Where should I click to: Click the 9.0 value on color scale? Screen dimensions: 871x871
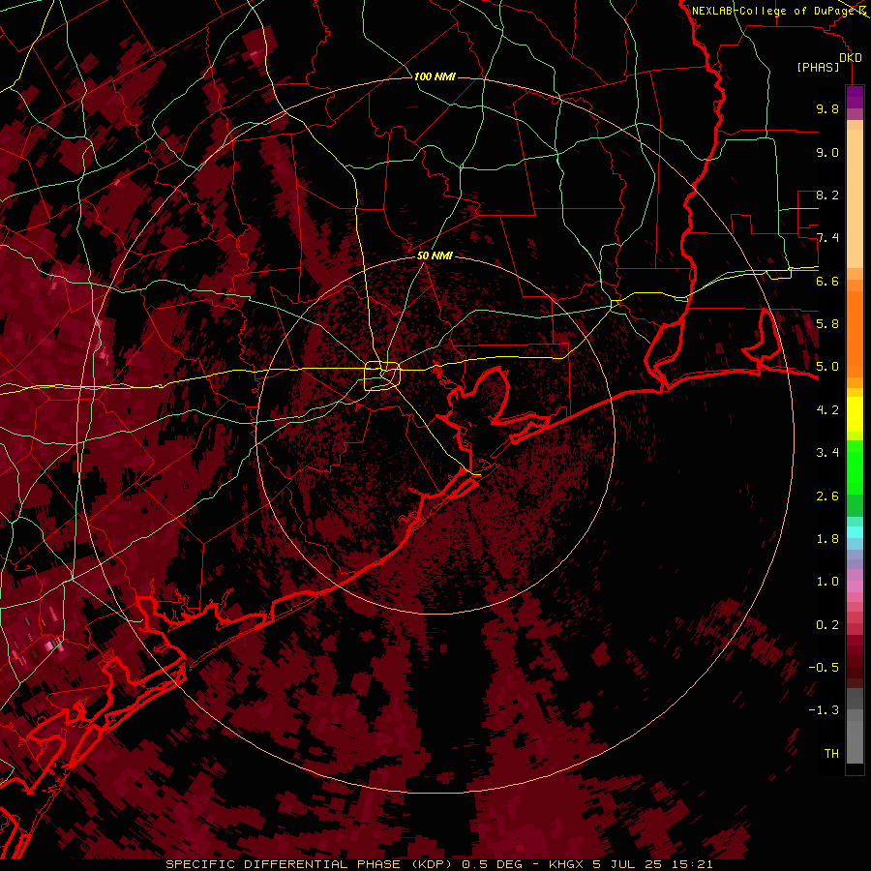click(827, 152)
